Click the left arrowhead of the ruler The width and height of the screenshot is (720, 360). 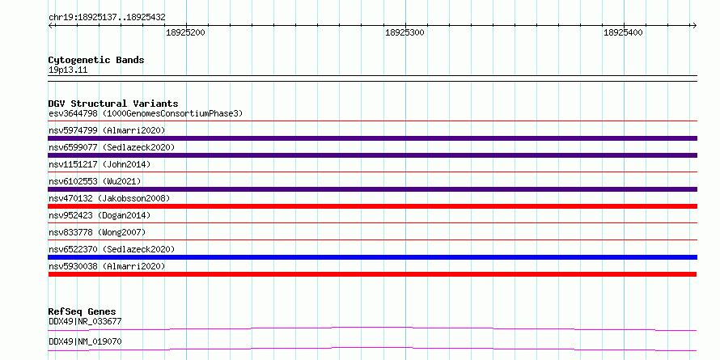(51, 25)
